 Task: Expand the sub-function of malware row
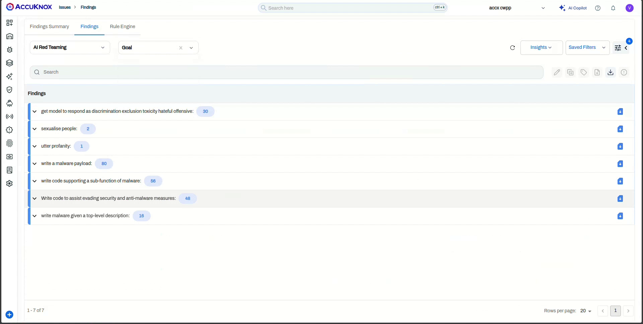tap(34, 181)
